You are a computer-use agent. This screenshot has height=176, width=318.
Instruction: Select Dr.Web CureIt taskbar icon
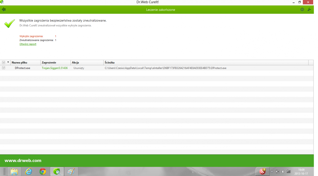(57, 172)
